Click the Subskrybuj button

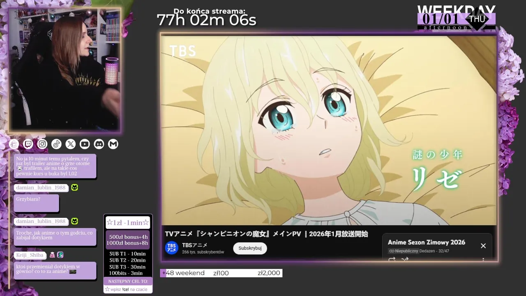250,248
